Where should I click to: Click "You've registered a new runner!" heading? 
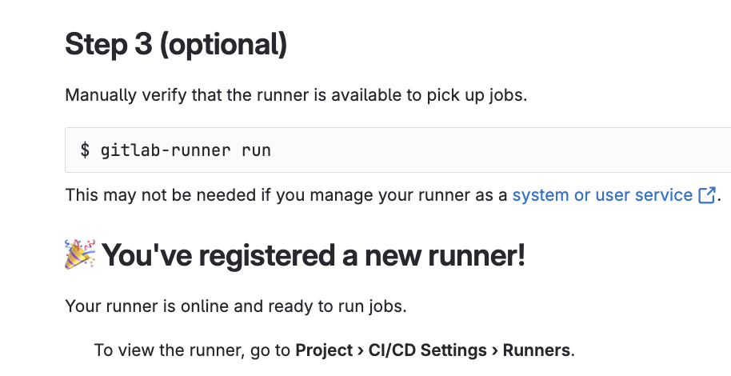coord(314,255)
